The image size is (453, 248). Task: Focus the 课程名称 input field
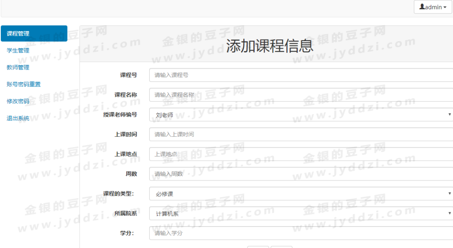301,95
